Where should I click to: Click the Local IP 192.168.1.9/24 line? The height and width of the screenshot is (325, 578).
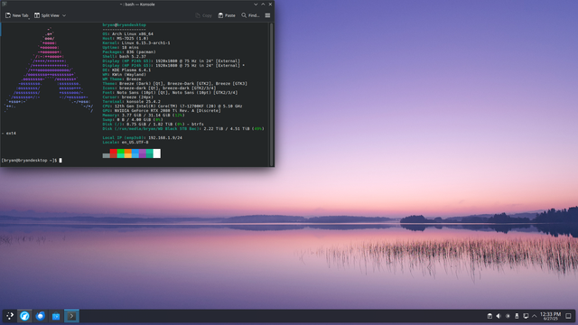[x=143, y=138]
